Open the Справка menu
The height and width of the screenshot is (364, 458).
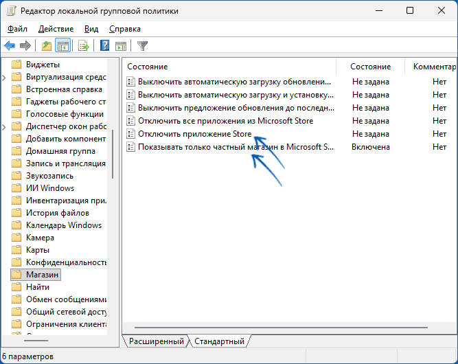point(125,29)
